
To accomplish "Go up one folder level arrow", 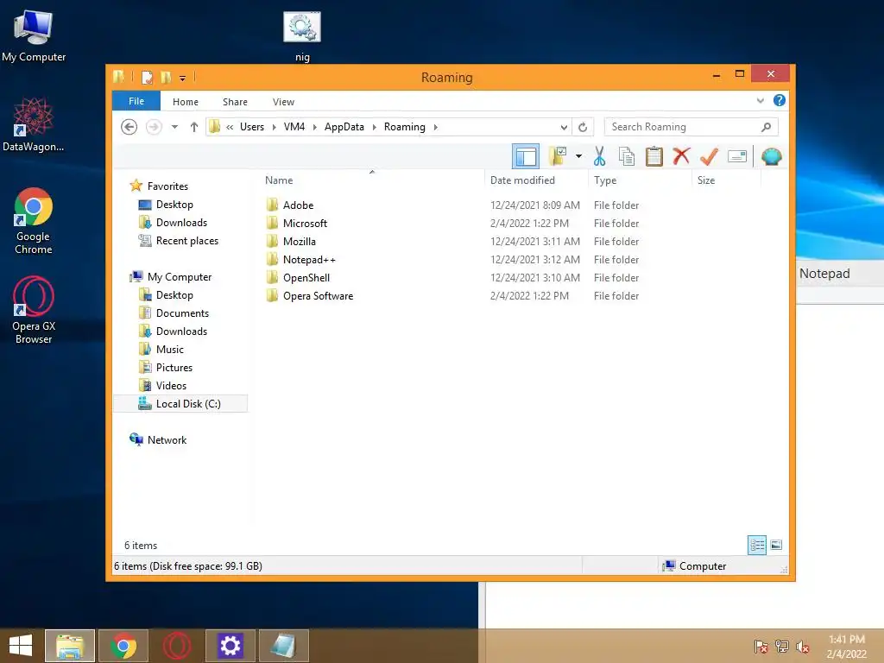I will 194,127.
